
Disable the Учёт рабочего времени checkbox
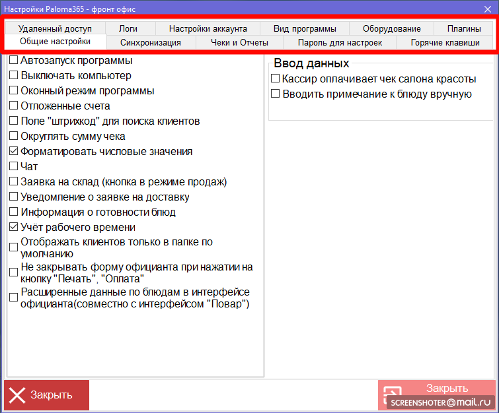(14, 228)
